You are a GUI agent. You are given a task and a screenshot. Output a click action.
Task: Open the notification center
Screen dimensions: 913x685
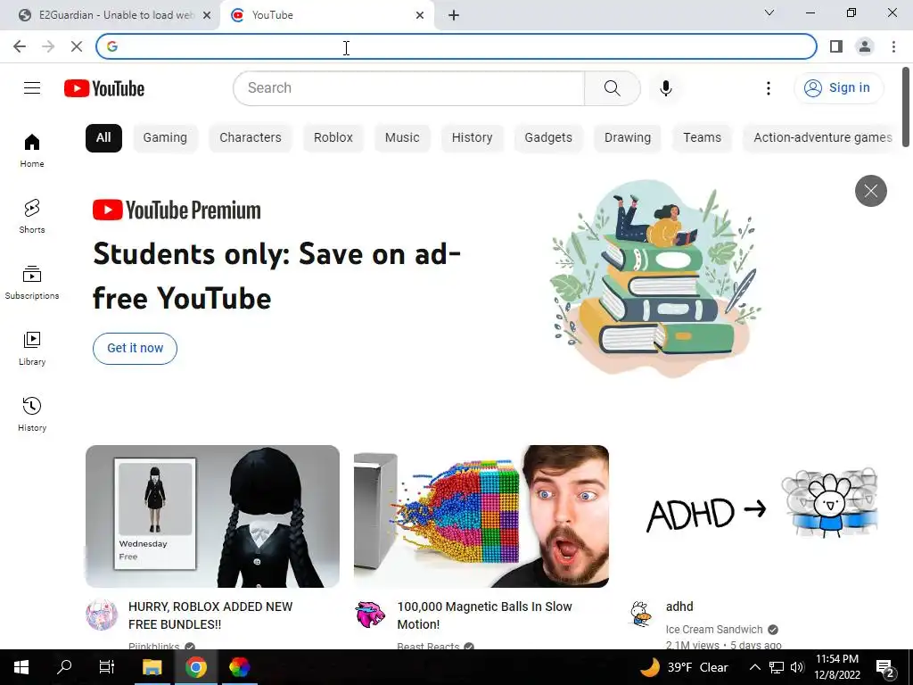coord(885,668)
